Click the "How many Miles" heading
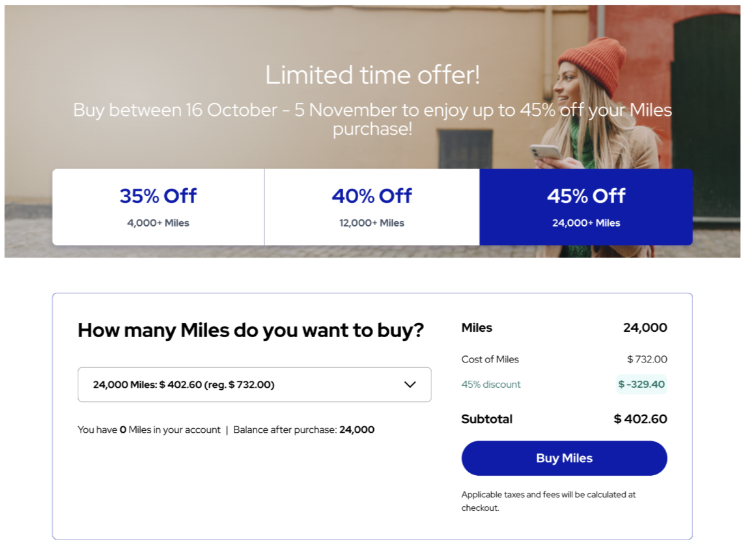This screenshot has height=548, width=745. [x=251, y=330]
